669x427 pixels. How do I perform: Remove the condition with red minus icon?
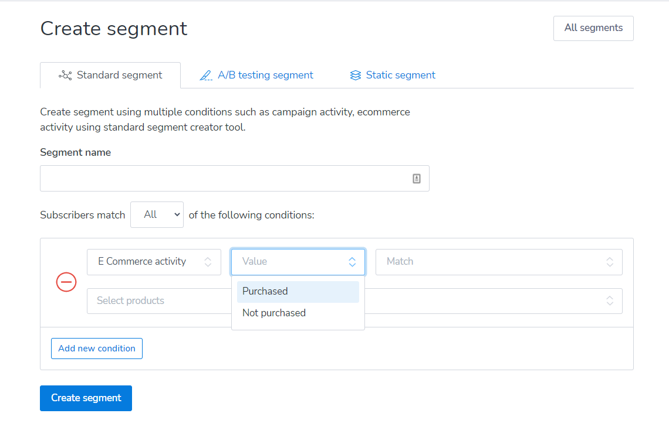tap(66, 282)
